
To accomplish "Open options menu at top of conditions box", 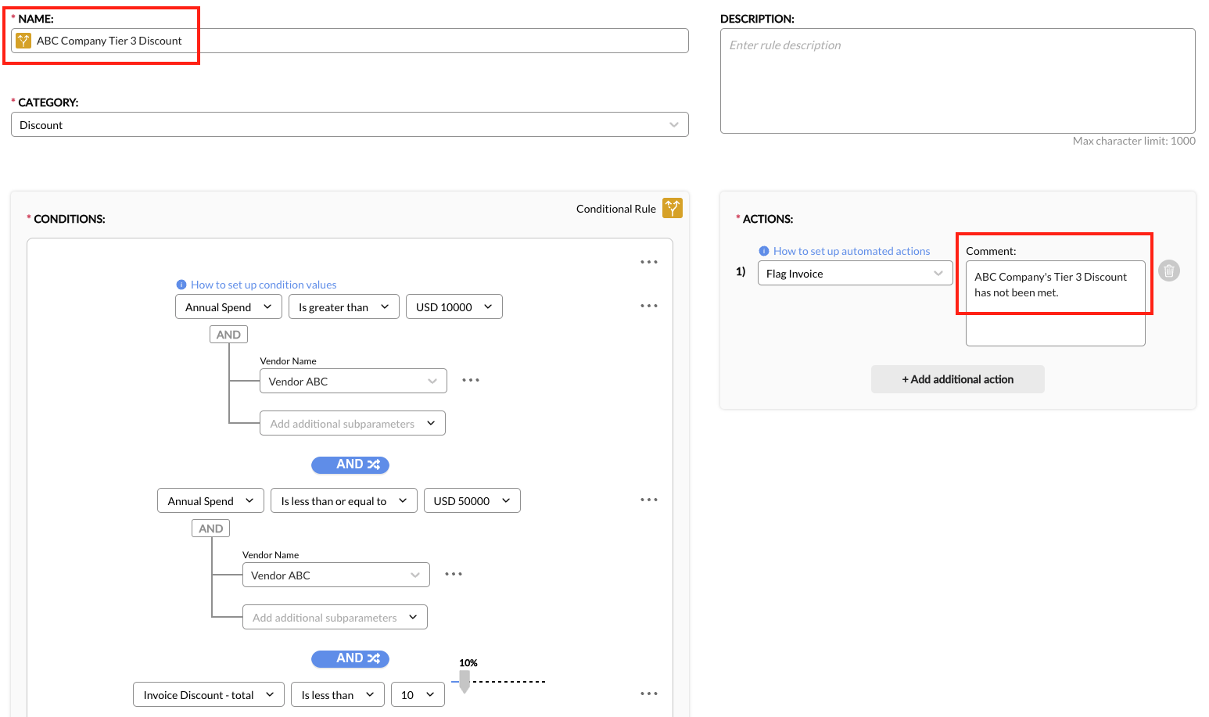I will tap(648, 262).
